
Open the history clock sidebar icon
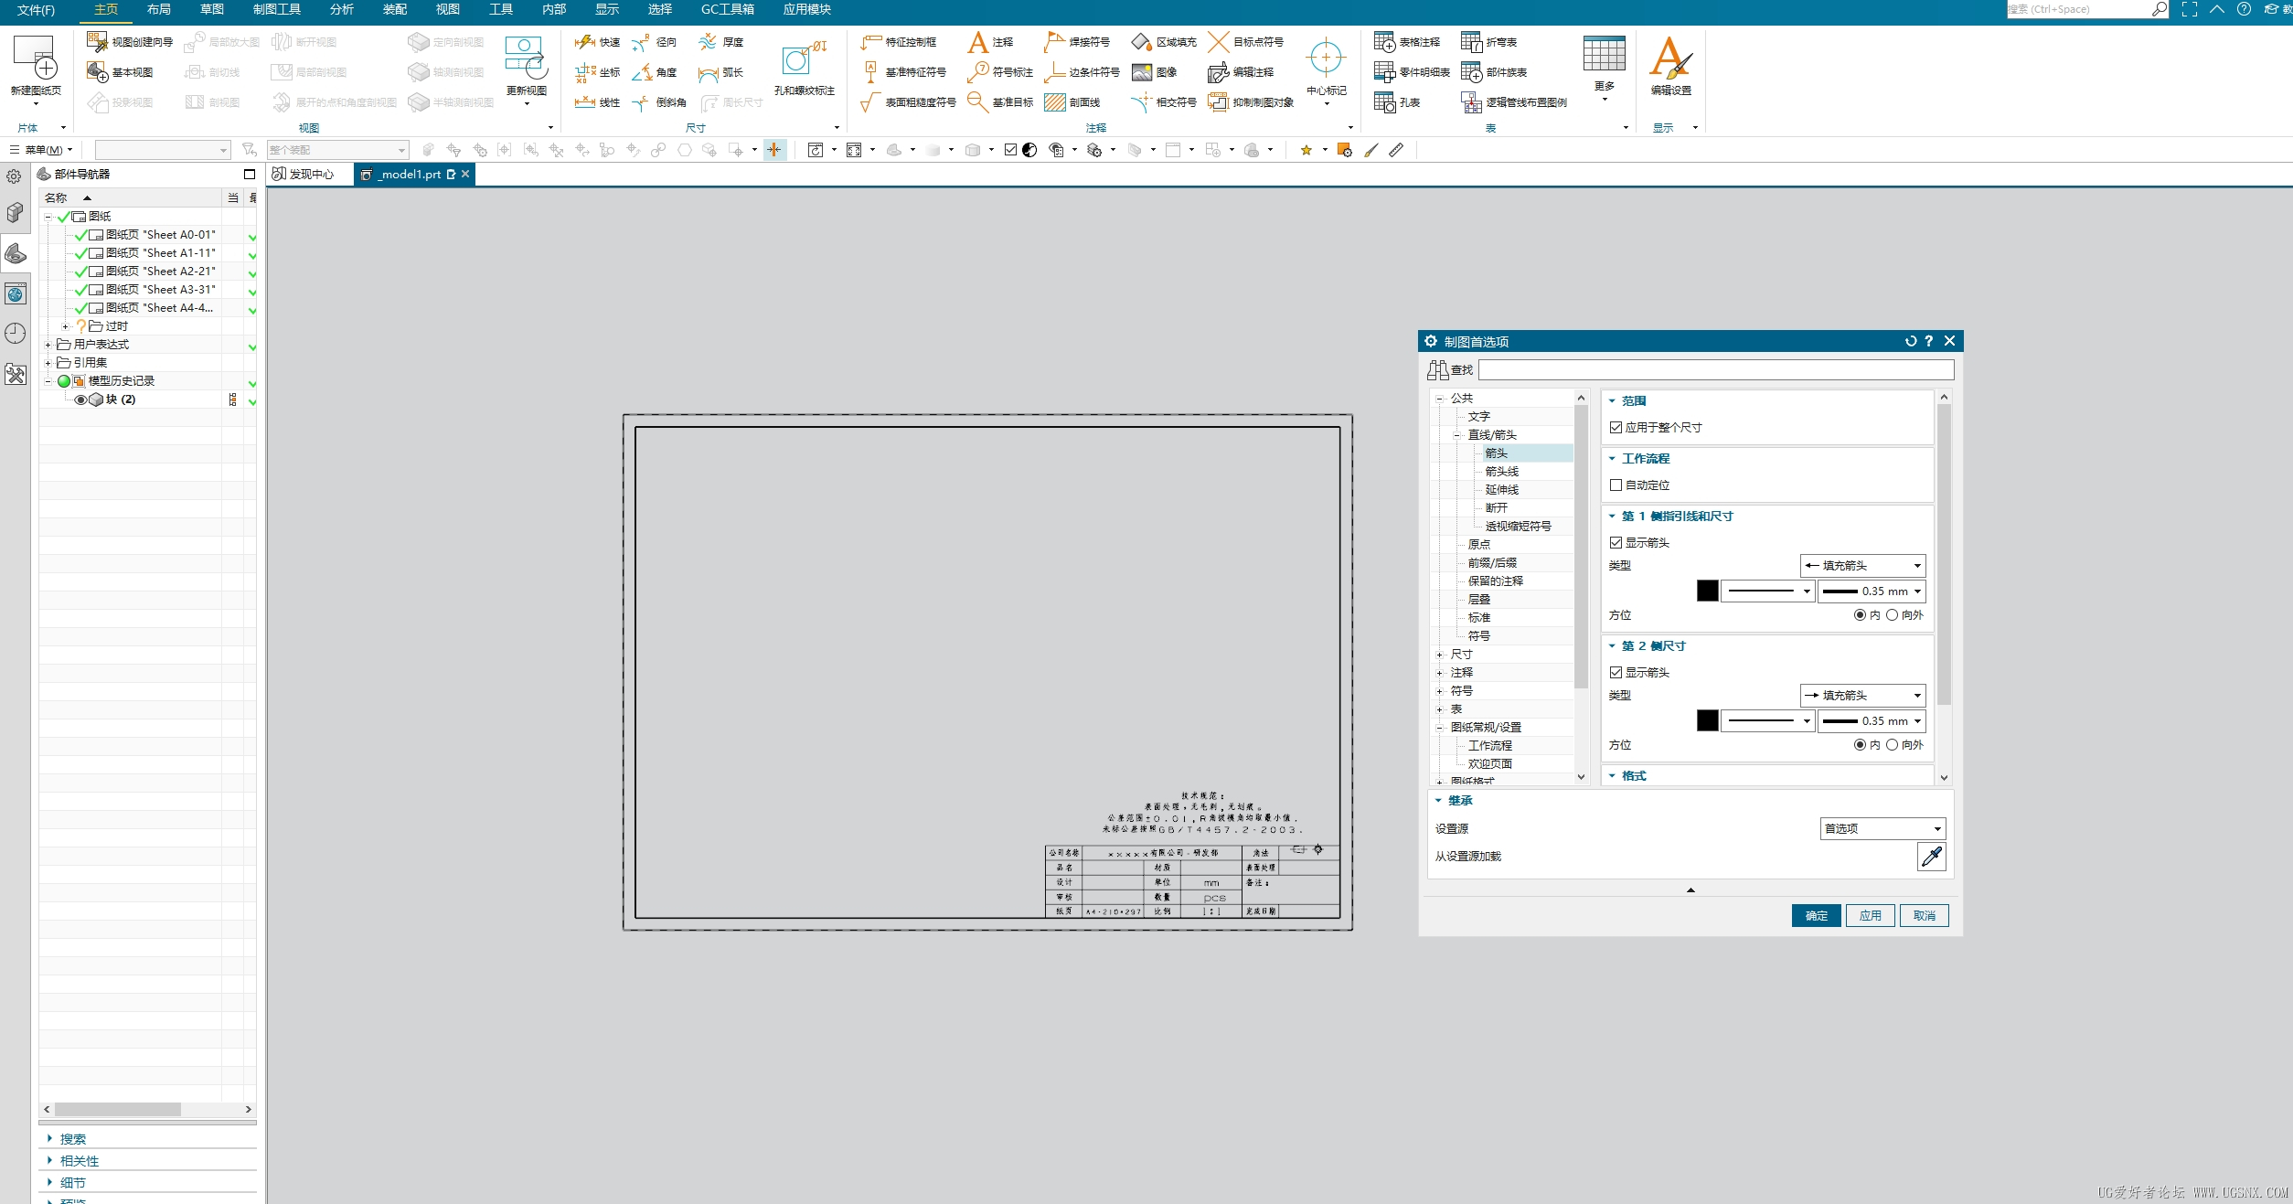point(15,334)
